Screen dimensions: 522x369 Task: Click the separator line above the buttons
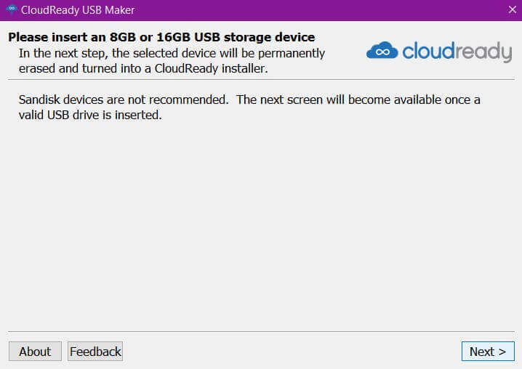261,331
